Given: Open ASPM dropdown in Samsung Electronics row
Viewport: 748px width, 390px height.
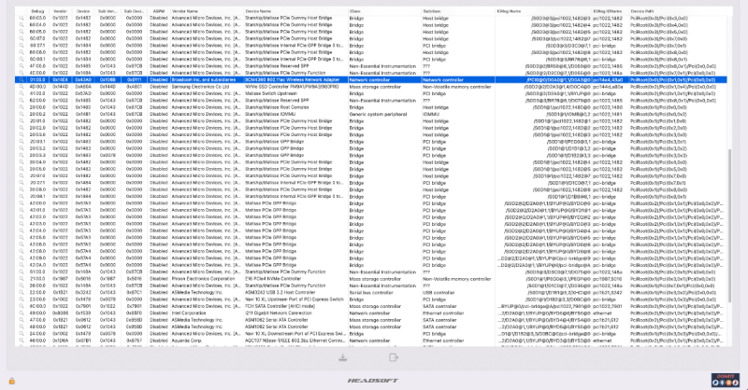Looking at the screenshot, I should [x=158, y=87].
